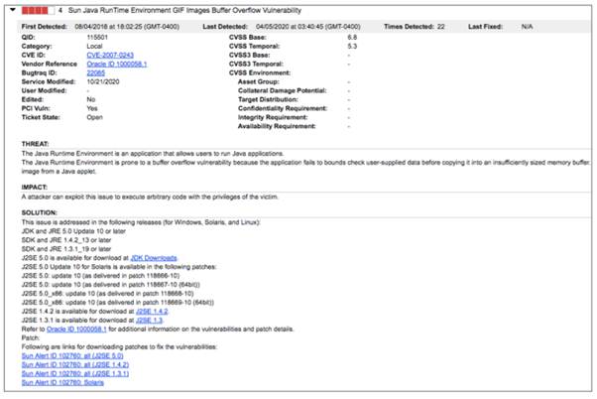Open Oracle ID 1000058.1 link in the Solution section

(76, 329)
